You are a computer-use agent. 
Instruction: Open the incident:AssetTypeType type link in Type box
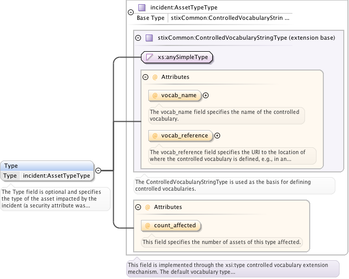[x=56, y=176]
